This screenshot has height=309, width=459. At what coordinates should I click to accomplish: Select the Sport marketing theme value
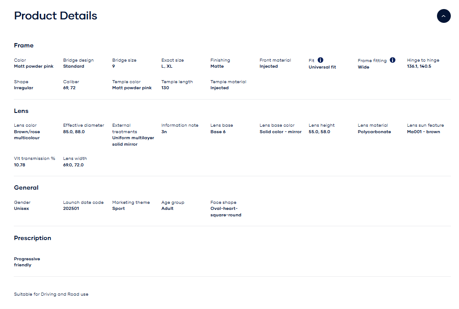pos(118,209)
